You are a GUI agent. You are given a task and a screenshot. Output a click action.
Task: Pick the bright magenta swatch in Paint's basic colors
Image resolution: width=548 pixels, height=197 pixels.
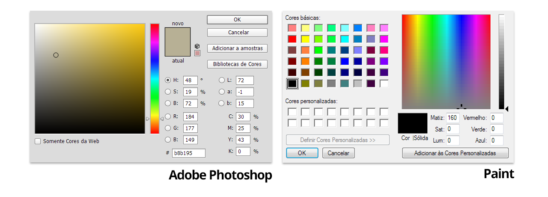[384, 39]
